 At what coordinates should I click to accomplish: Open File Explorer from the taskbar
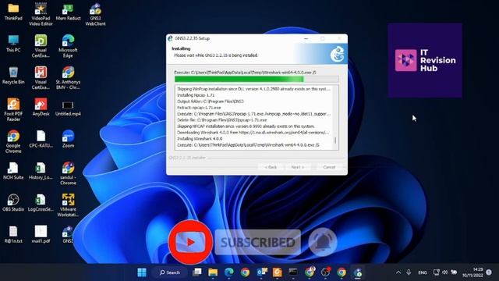(x=213, y=272)
